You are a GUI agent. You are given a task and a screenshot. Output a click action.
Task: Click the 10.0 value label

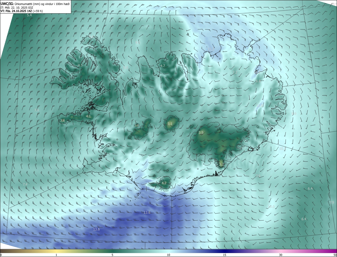pos(271,207)
